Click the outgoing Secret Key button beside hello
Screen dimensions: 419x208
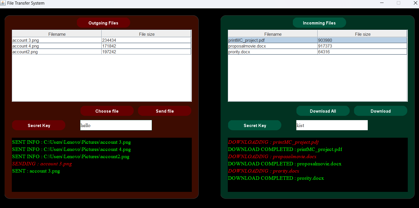coord(39,125)
